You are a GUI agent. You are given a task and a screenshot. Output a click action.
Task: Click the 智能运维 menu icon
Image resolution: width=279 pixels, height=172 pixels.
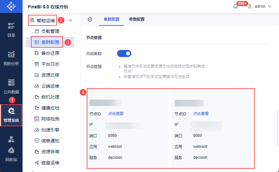pos(32,20)
